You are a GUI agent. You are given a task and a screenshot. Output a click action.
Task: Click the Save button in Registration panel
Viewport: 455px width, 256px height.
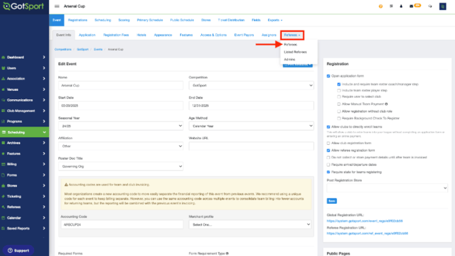[331, 201]
